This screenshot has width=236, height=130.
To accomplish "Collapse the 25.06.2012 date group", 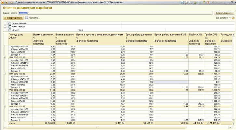I will pyautogui.click(x=4, y=57).
